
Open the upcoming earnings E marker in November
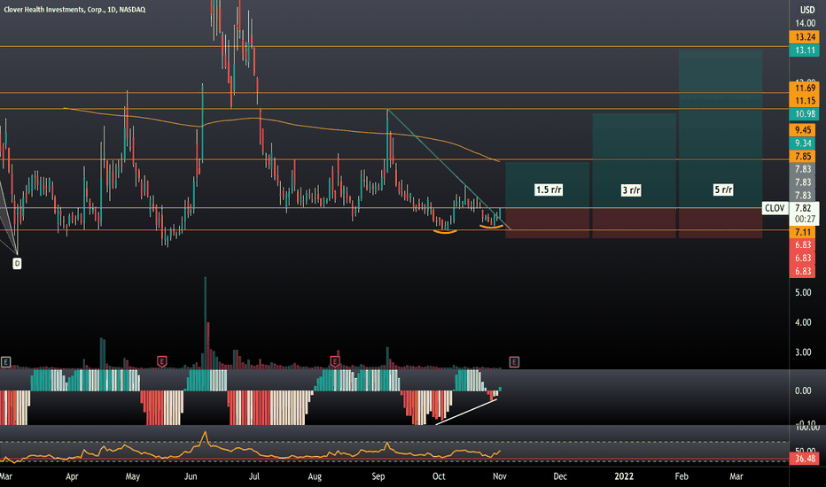[x=514, y=361]
